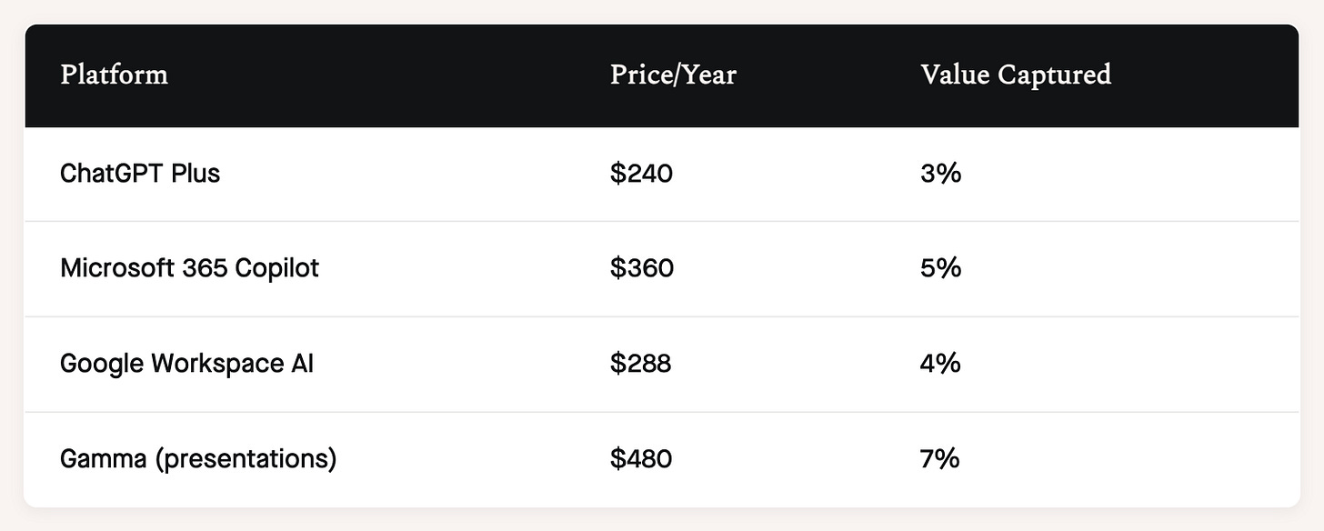Click the 7% value captured cell
This screenshot has width=1324, height=531.
click(940, 459)
